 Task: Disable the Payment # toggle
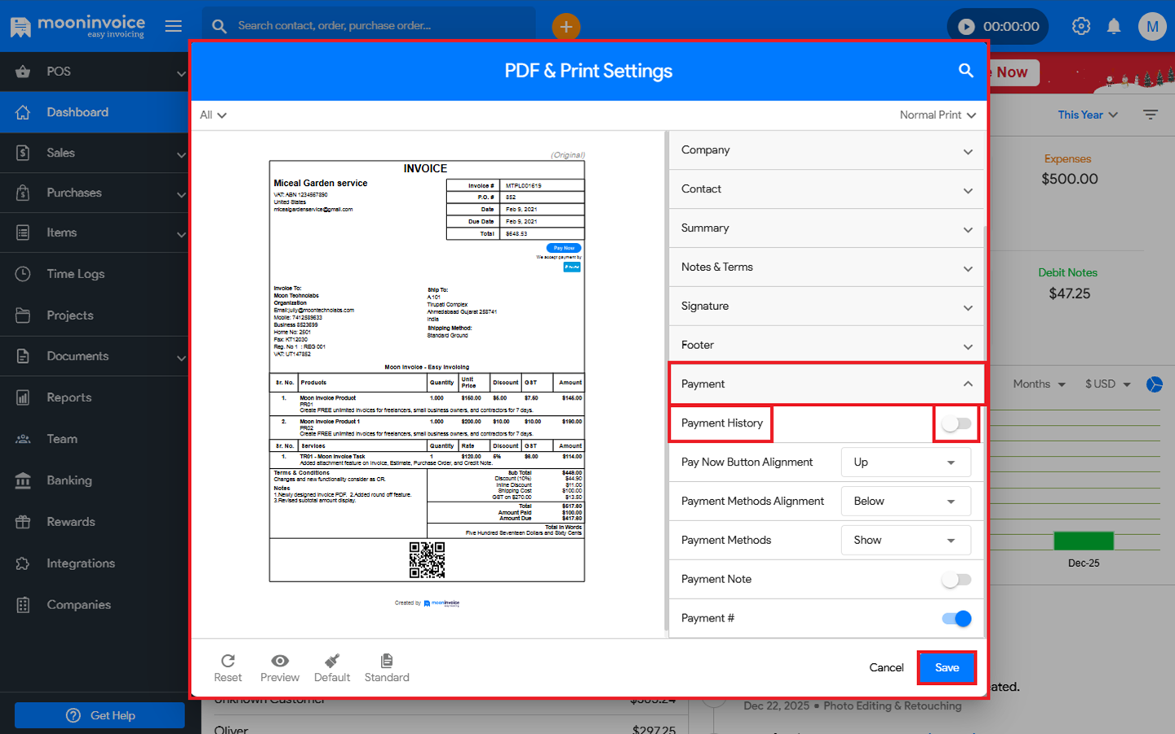click(956, 619)
